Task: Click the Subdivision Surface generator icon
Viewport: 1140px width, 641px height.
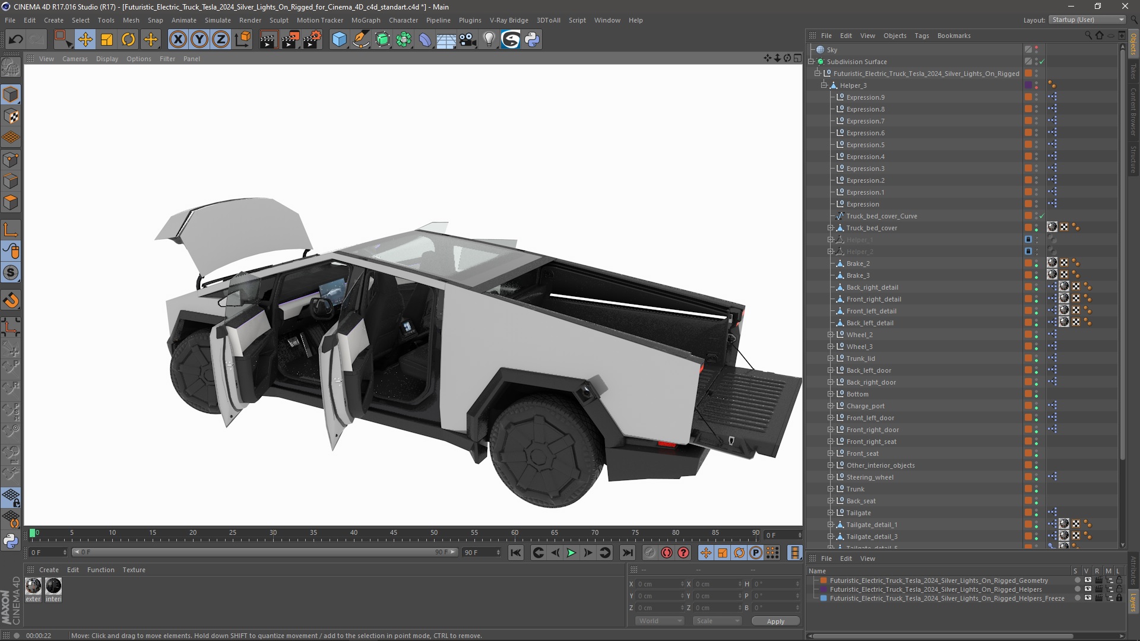Action: tap(383, 40)
